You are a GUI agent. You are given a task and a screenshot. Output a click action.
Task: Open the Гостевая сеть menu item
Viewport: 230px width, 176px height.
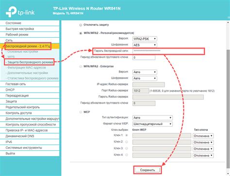pyautogui.click(x=30, y=84)
